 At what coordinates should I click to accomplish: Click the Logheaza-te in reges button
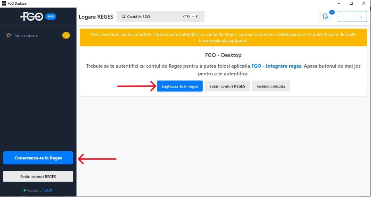point(180,86)
